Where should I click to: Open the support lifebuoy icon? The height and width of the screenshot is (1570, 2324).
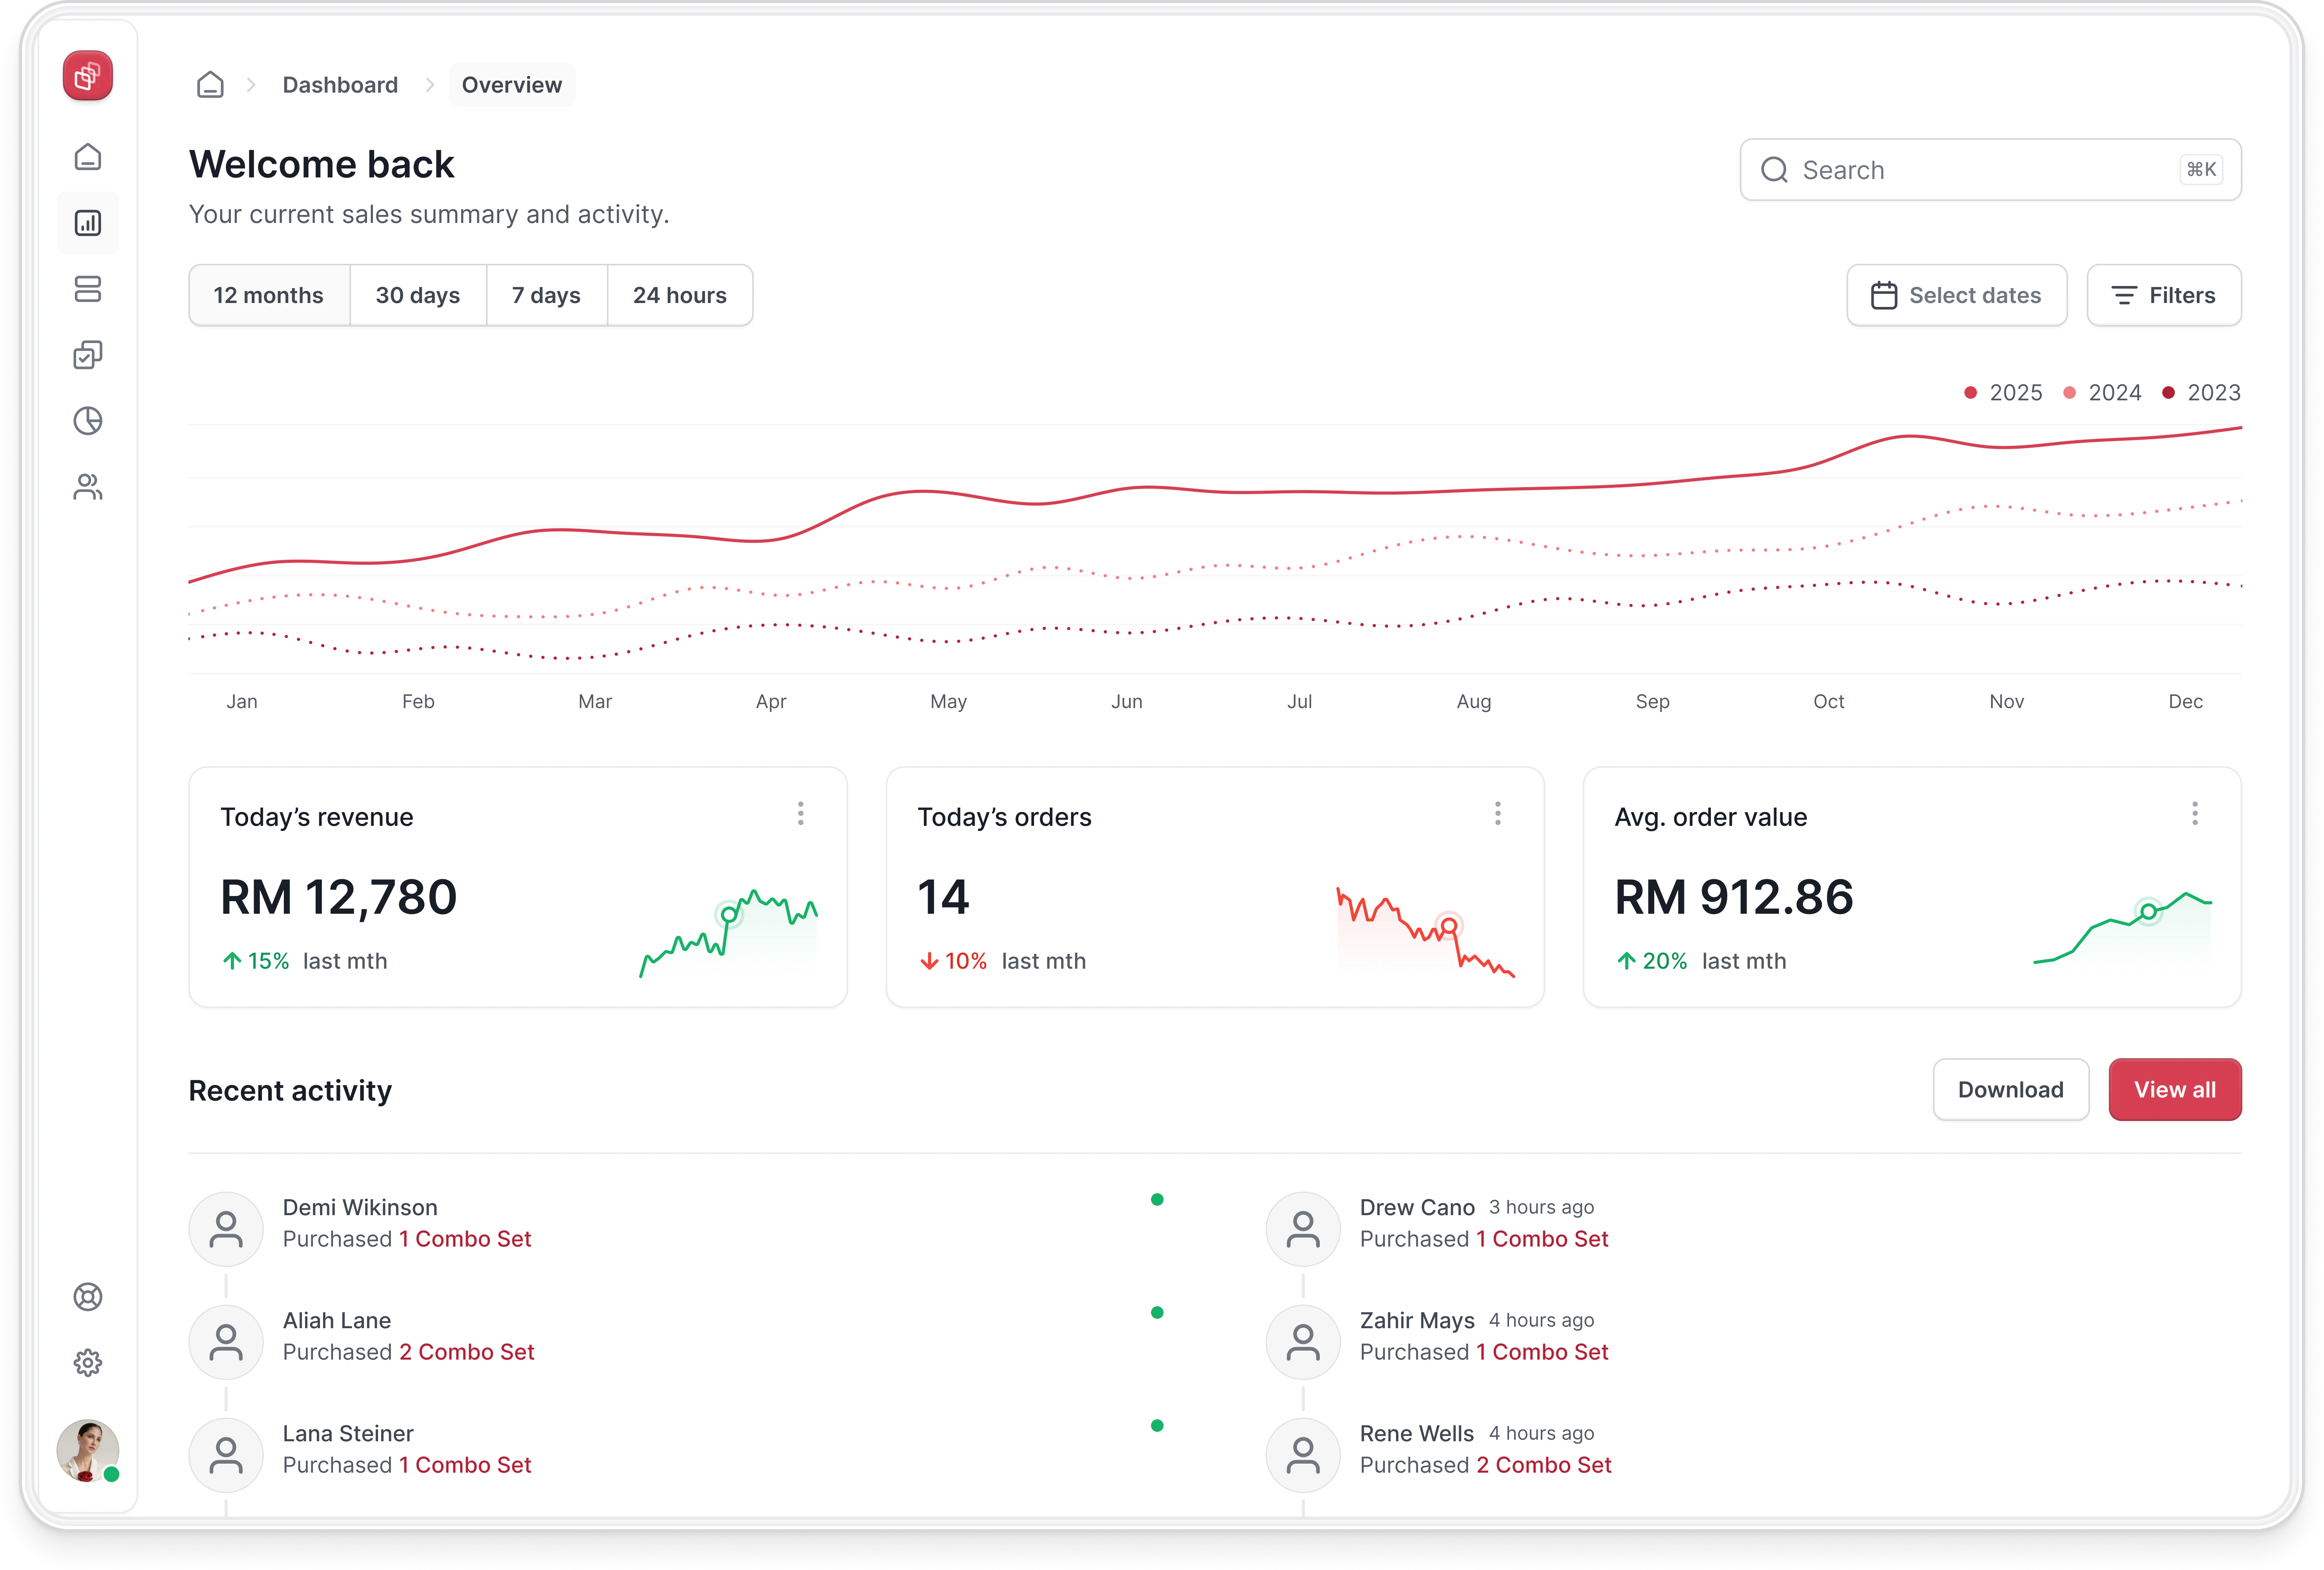(88, 1297)
